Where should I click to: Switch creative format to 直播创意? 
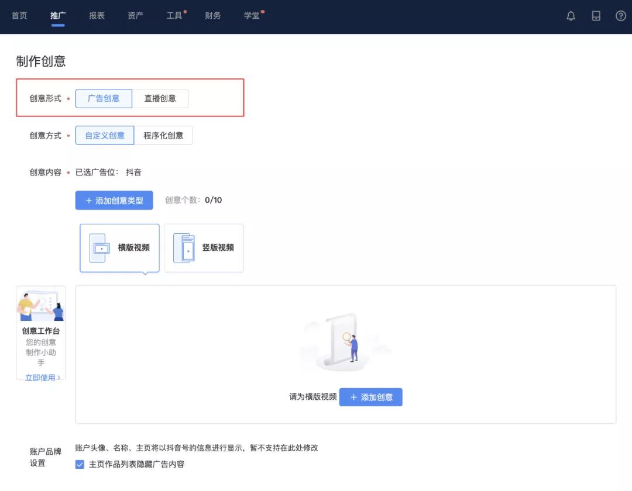(x=160, y=99)
